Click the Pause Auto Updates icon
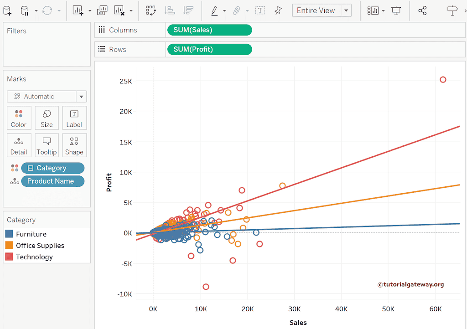 coord(25,10)
